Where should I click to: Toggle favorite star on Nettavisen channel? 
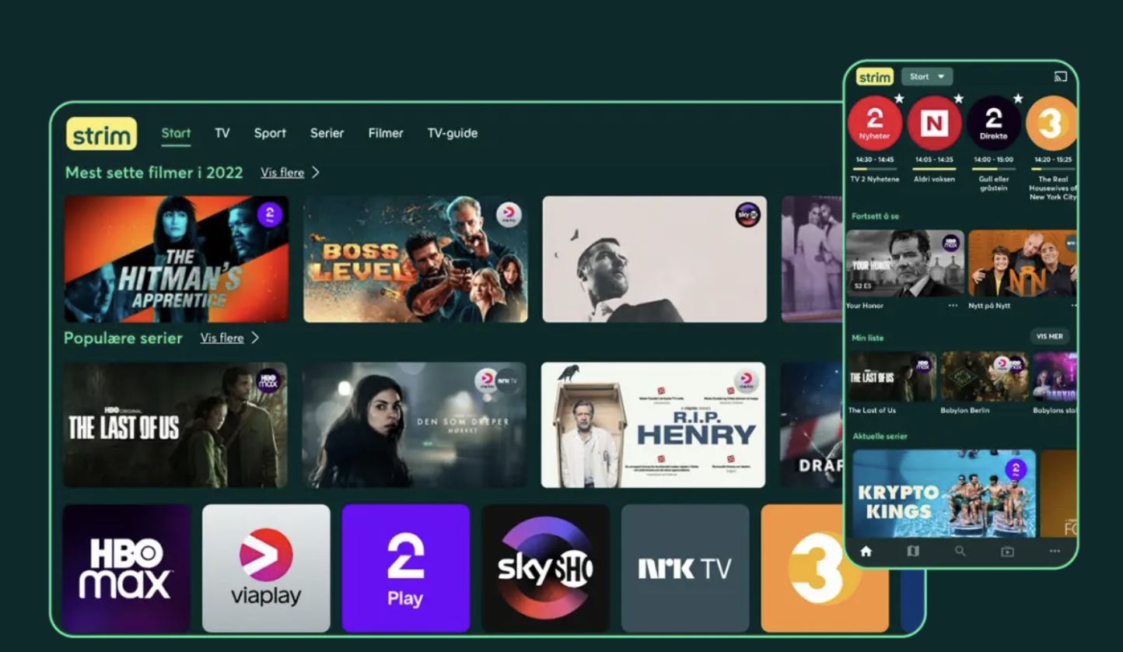(959, 99)
